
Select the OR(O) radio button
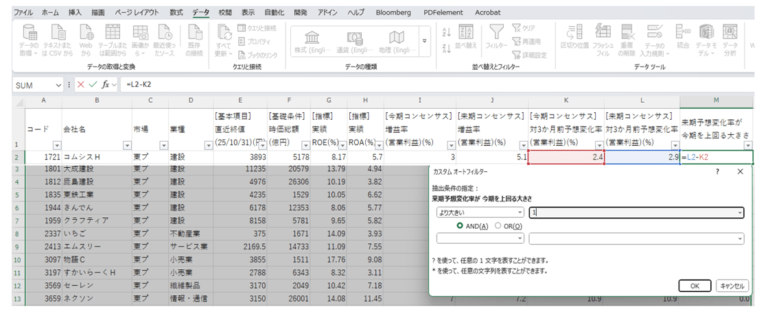click(x=498, y=225)
